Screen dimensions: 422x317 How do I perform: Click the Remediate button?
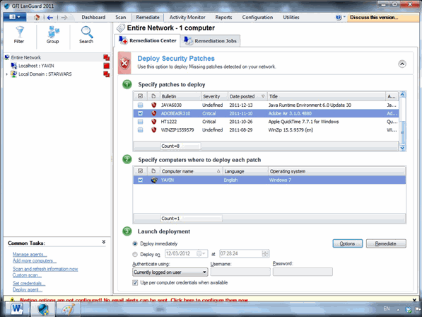(386, 243)
